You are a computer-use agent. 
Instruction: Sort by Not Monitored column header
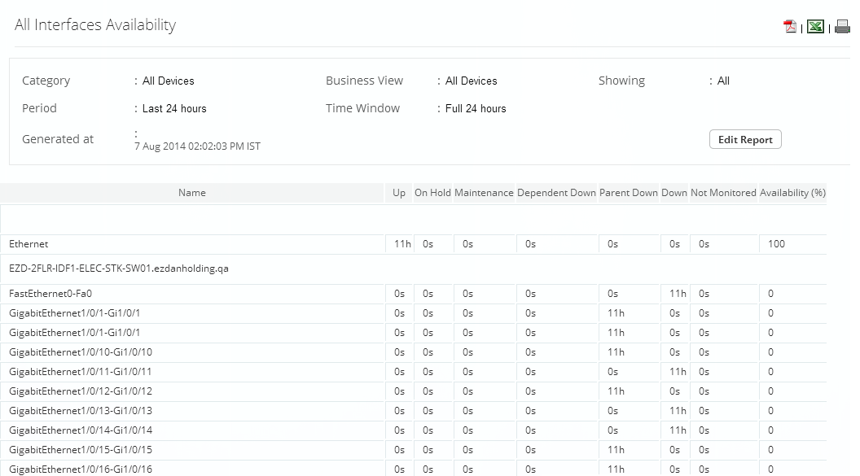pyautogui.click(x=723, y=193)
